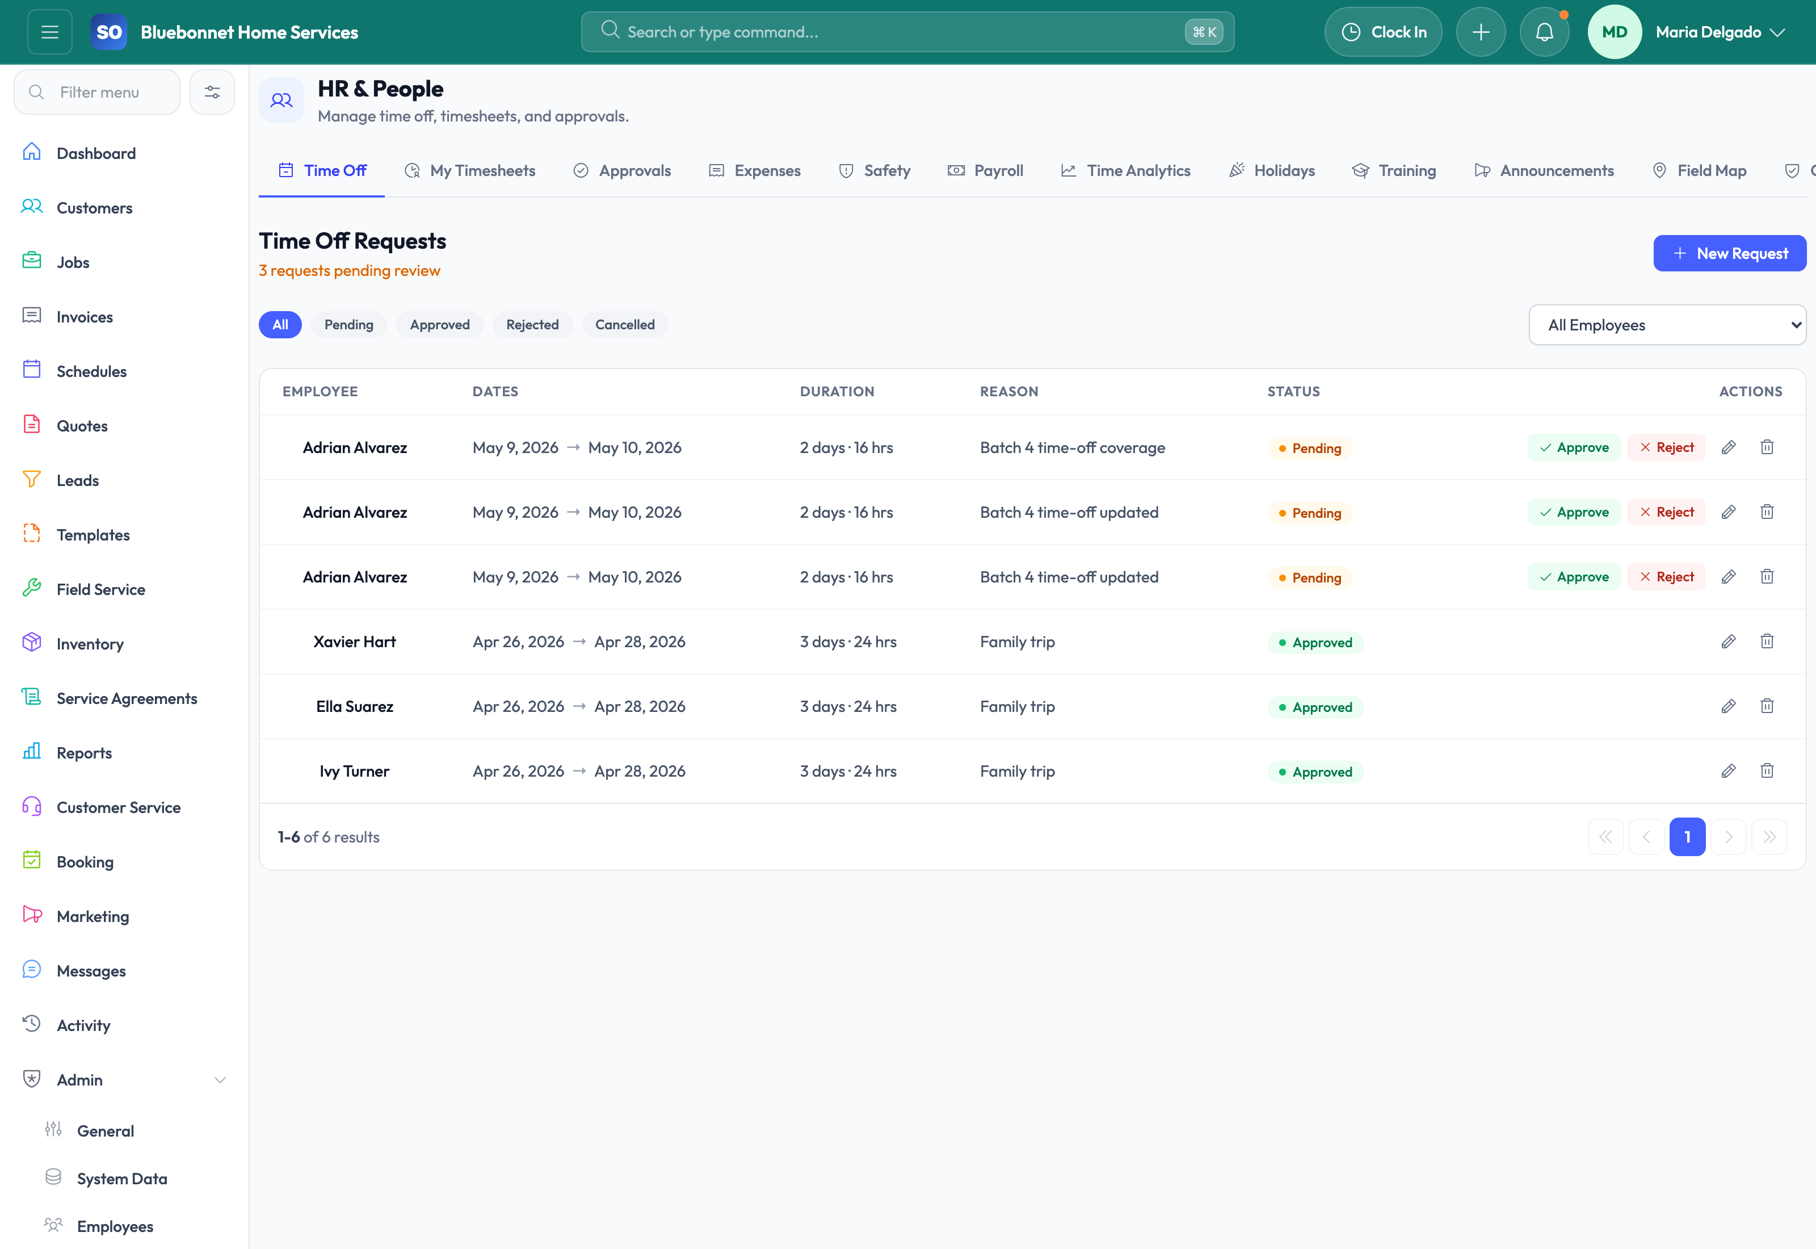
Task: Open Marketing in sidebar
Action: (124, 916)
